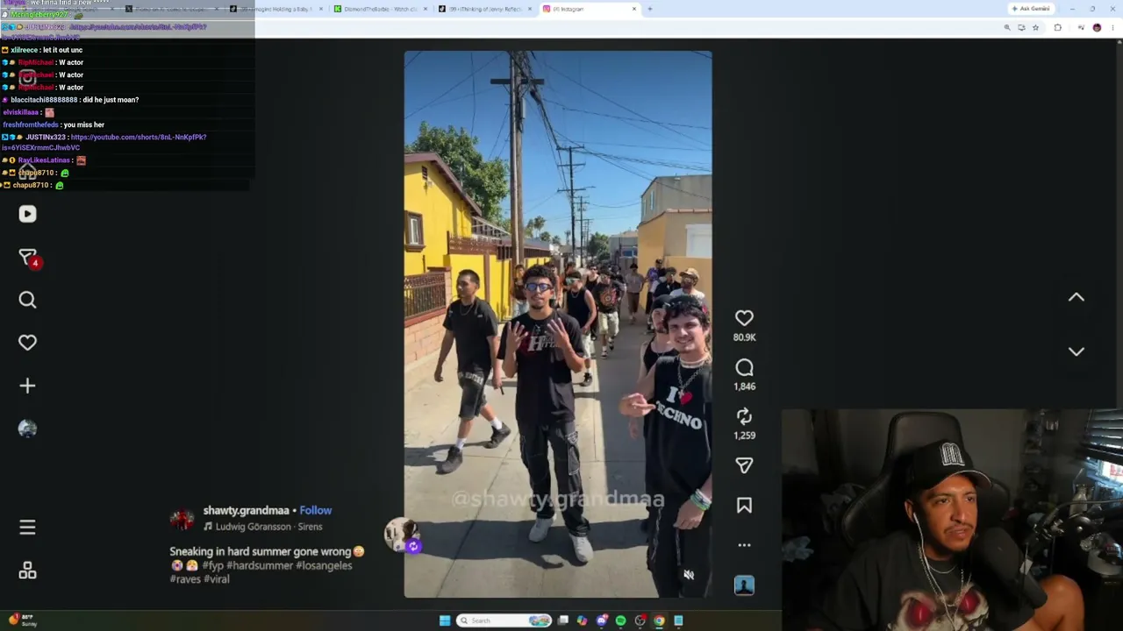Image resolution: width=1123 pixels, height=631 pixels.
Task: Open the #hardsummer hashtag
Action: pos(260,565)
